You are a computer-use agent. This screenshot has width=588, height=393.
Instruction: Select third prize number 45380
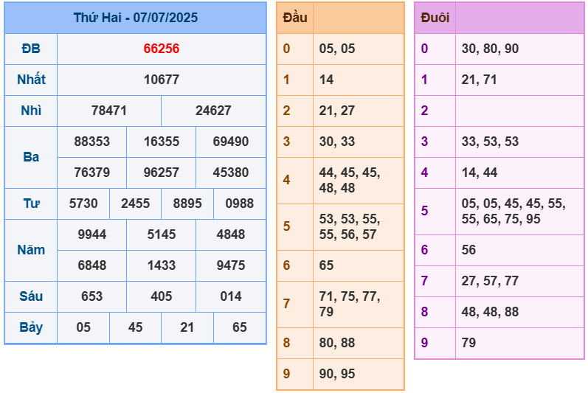pyautogui.click(x=230, y=173)
